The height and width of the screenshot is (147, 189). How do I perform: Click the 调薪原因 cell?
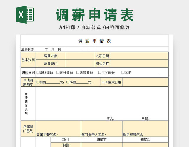28,73
